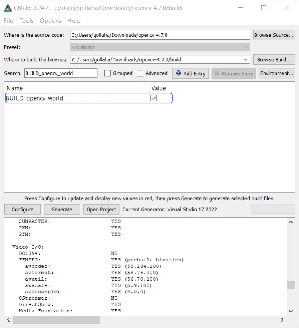Click the X icon on Remove Entry
This screenshot has height=328, width=299.
tap(217, 73)
